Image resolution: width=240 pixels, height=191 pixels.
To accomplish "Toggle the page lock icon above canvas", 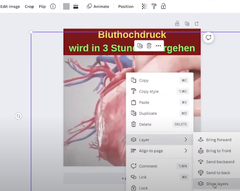I will (177, 24).
